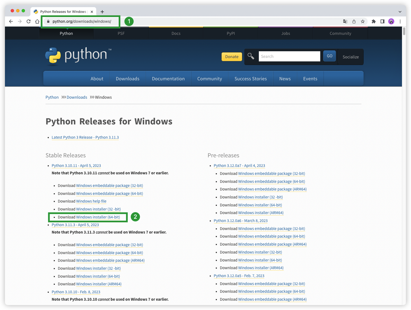Bookmark this page with the star icon
411x310 pixels.
(x=363, y=21)
